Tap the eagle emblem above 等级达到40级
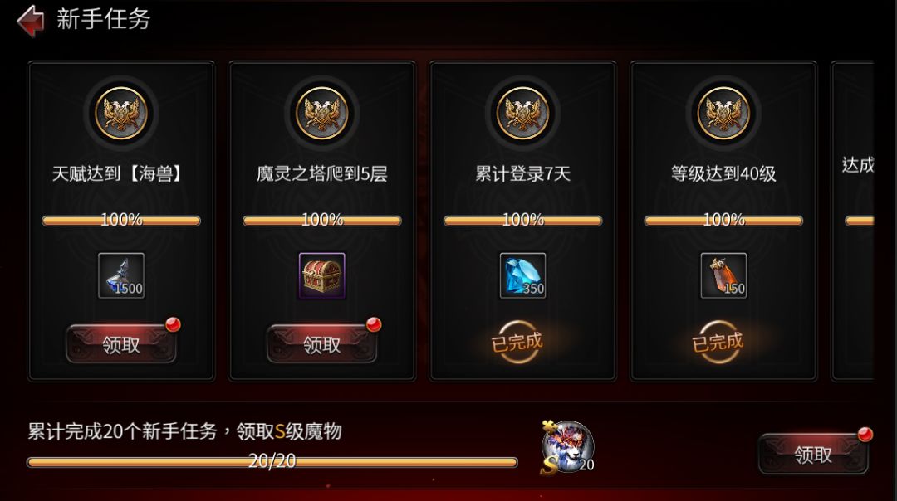This screenshot has height=501, width=897. 723,113
